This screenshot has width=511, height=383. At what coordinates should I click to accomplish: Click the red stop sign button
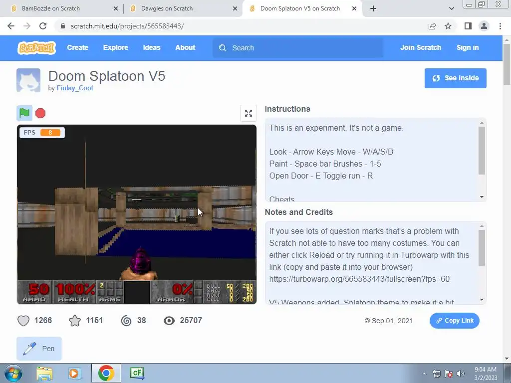pyautogui.click(x=40, y=113)
